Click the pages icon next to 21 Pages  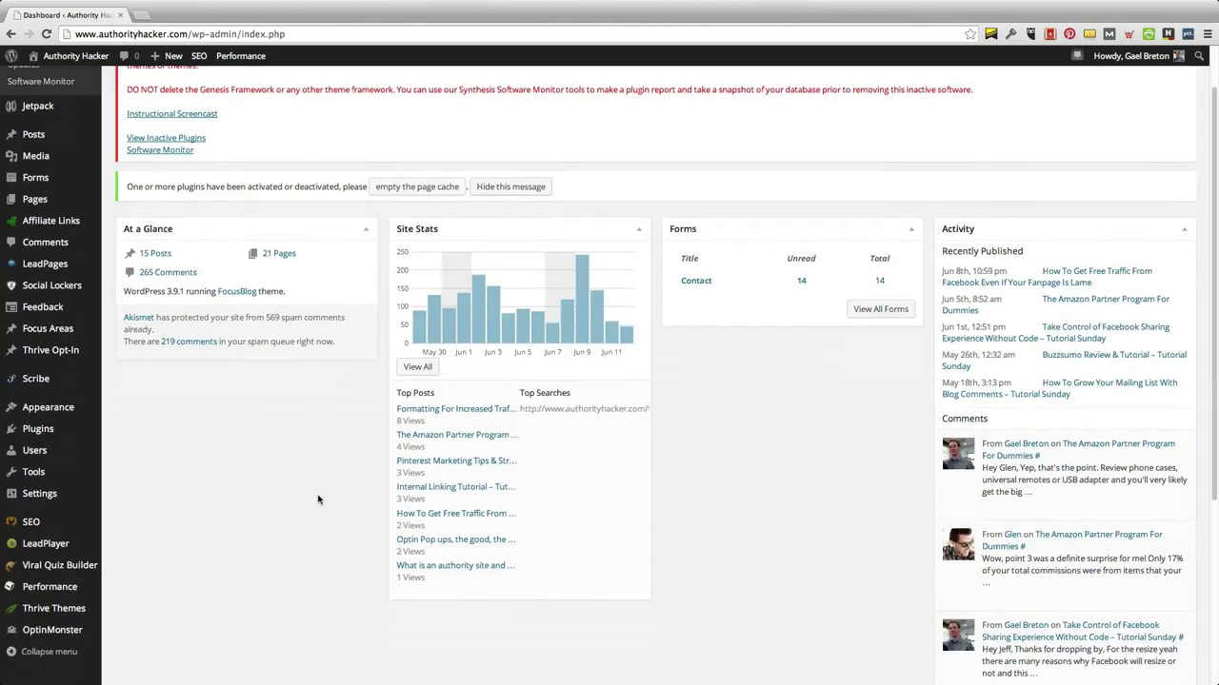click(x=252, y=253)
